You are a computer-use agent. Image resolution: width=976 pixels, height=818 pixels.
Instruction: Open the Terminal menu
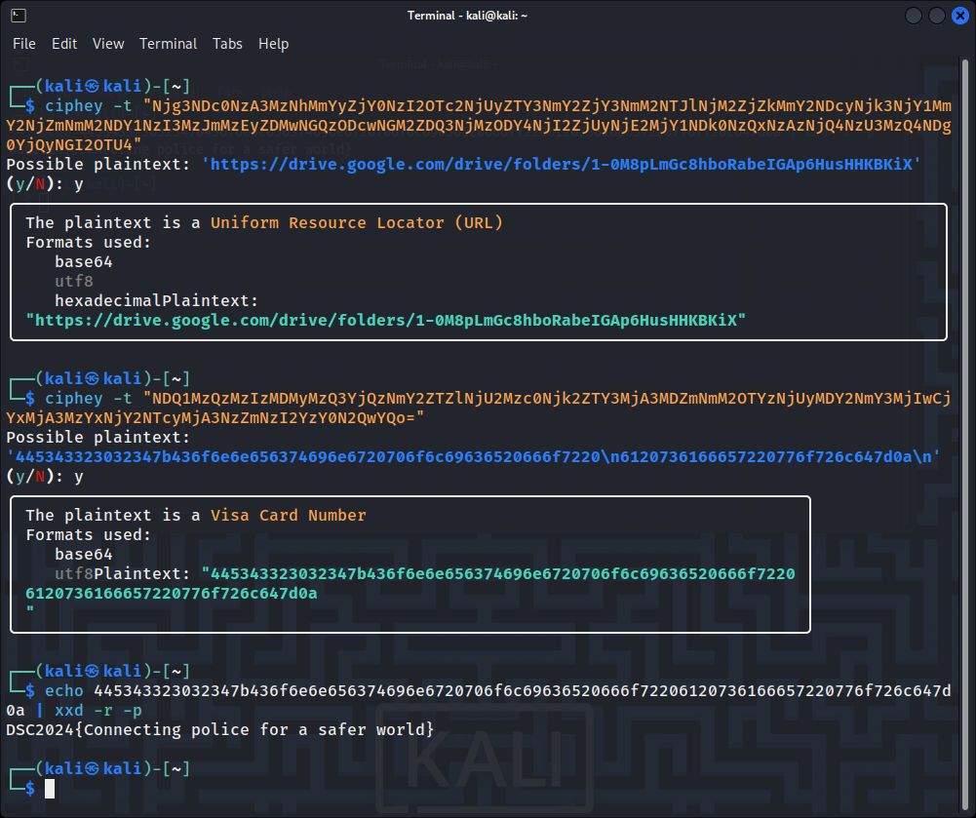click(168, 44)
